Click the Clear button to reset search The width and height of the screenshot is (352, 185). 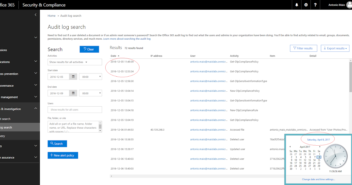coord(89,49)
